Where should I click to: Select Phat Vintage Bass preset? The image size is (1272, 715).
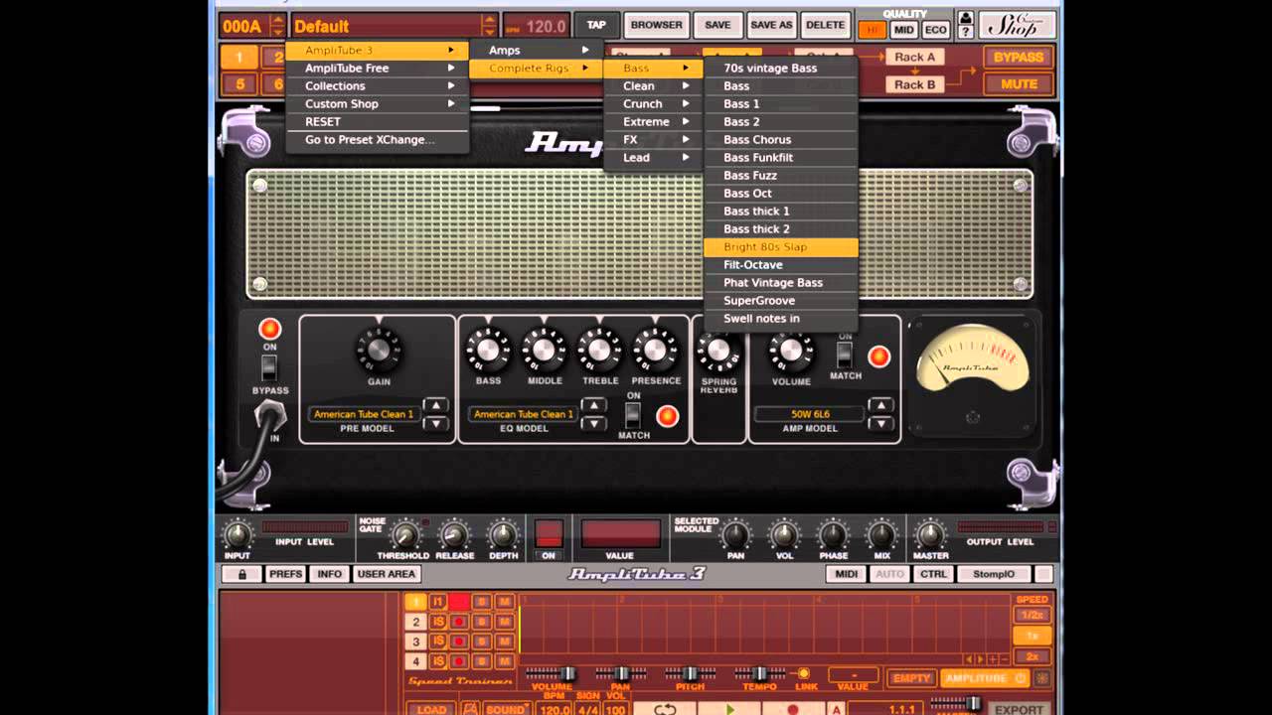[x=780, y=282]
